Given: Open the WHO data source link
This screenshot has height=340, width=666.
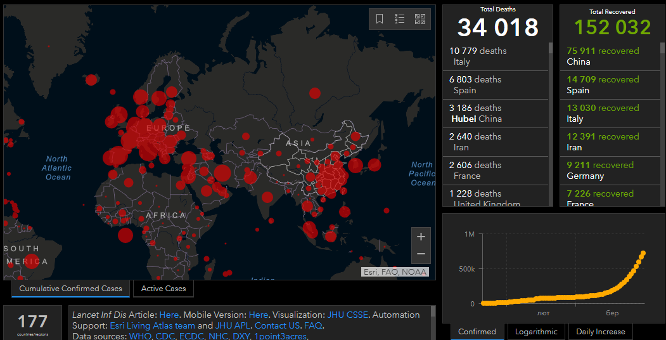Looking at the screenshot, I should point(140,336).
